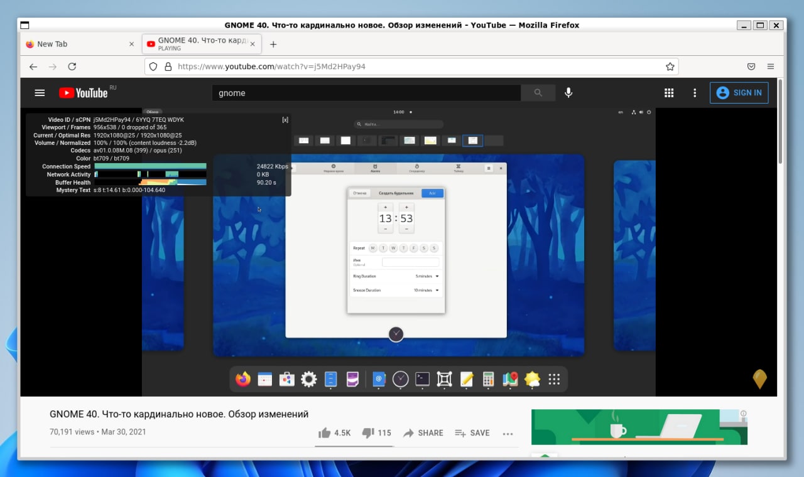Open more actions ellipsis below the video

click(508, 433)
